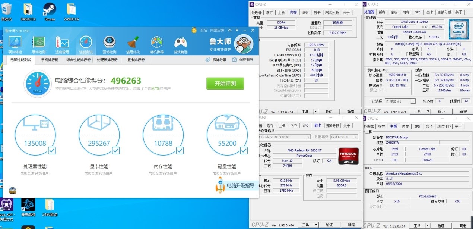The image size is (473, 229).
Task: Share results via 微博分享
Action: coord(215,60)
